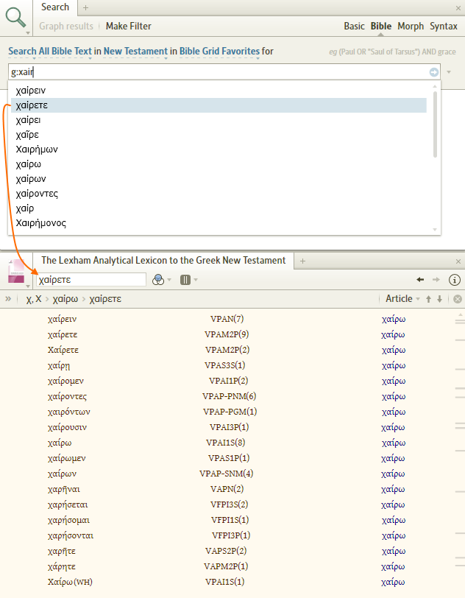465x598 pixels.
Task: Expand the visual filters dropdown arrow
Action: click(169, 280)
